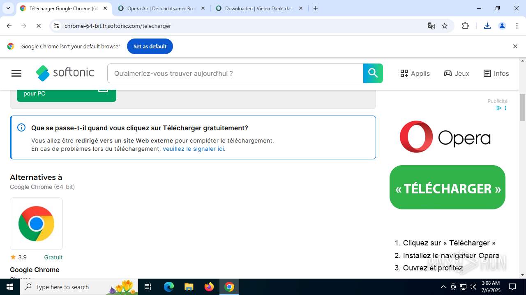Open Task View on the taskbar
The width and height of the screenshot is (526, 295).
coord(148,287)
